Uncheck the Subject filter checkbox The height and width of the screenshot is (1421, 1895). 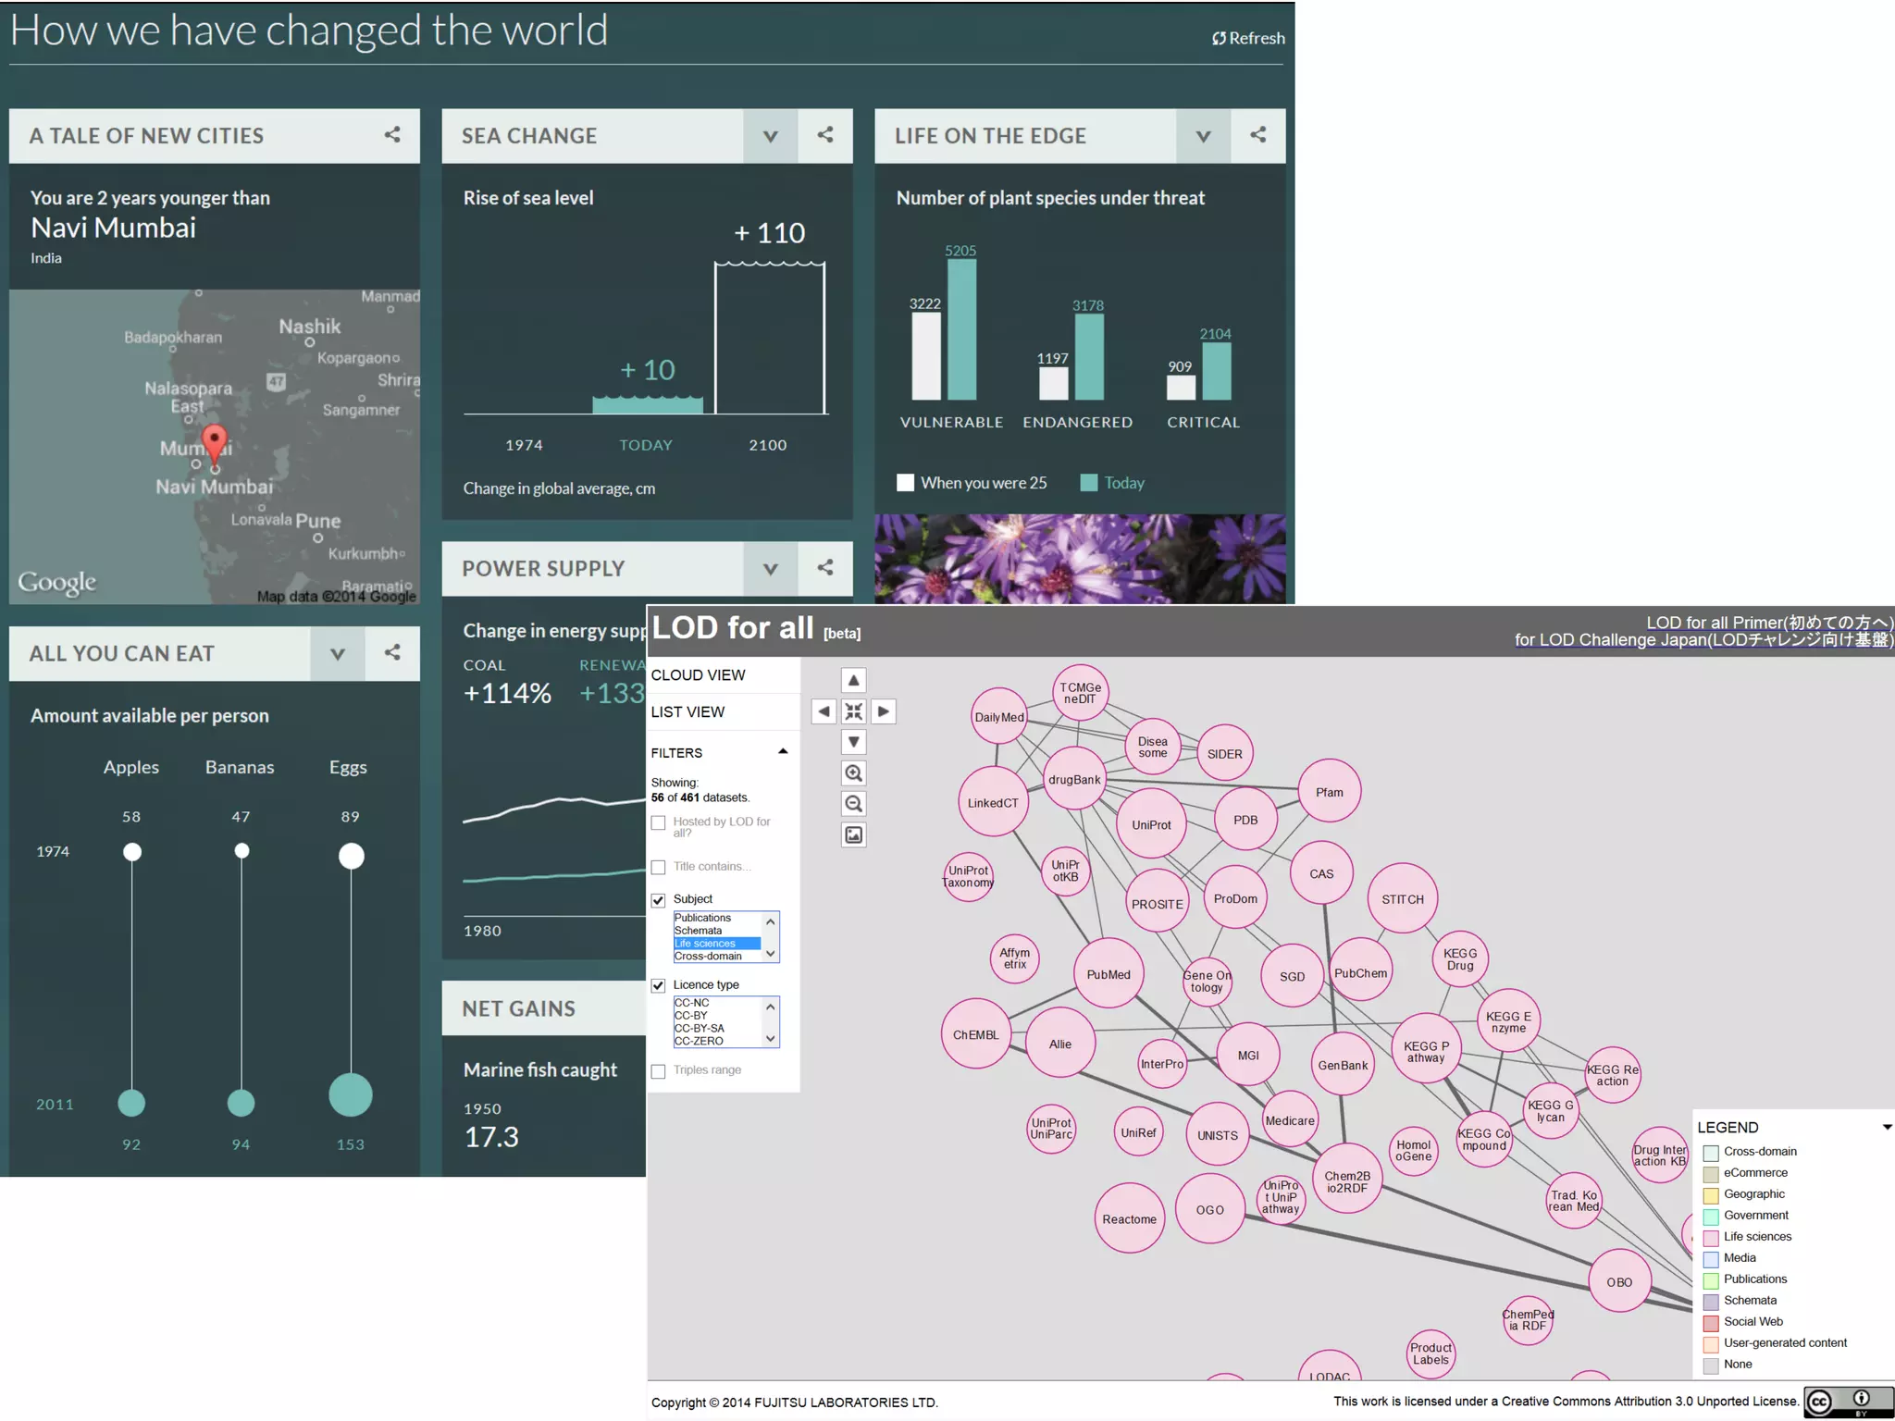click(659, 900)
